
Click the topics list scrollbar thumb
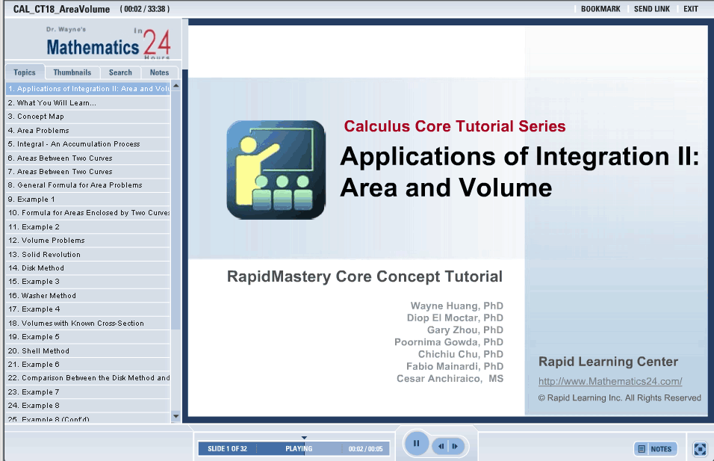coord(176,209)
